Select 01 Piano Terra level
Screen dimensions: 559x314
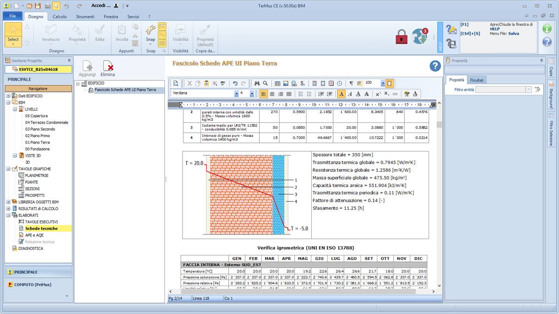[x=37, y=142]
